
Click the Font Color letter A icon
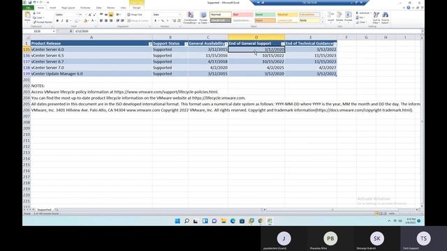point(92,21)
